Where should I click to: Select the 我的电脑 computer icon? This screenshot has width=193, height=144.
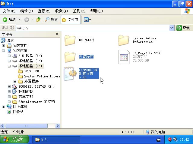tap(9, 51)
